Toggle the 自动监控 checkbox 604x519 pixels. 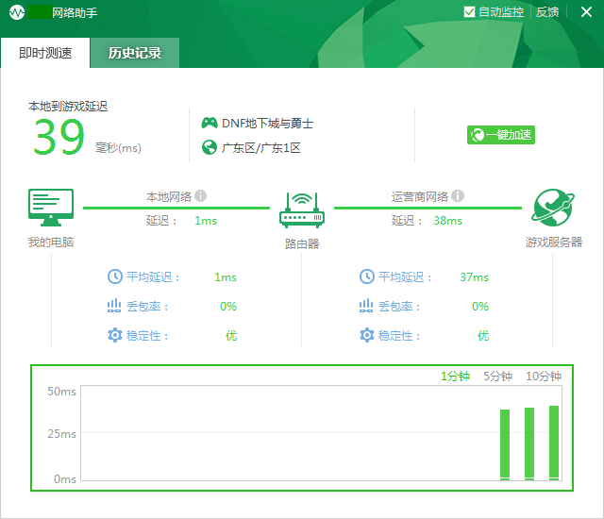pyautogui.click(x=470, y=12)
